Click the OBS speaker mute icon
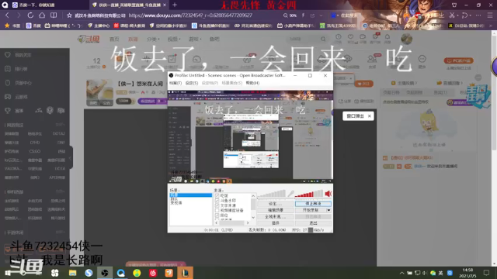This screenshot has width=497, height=279. pos(328,193)
